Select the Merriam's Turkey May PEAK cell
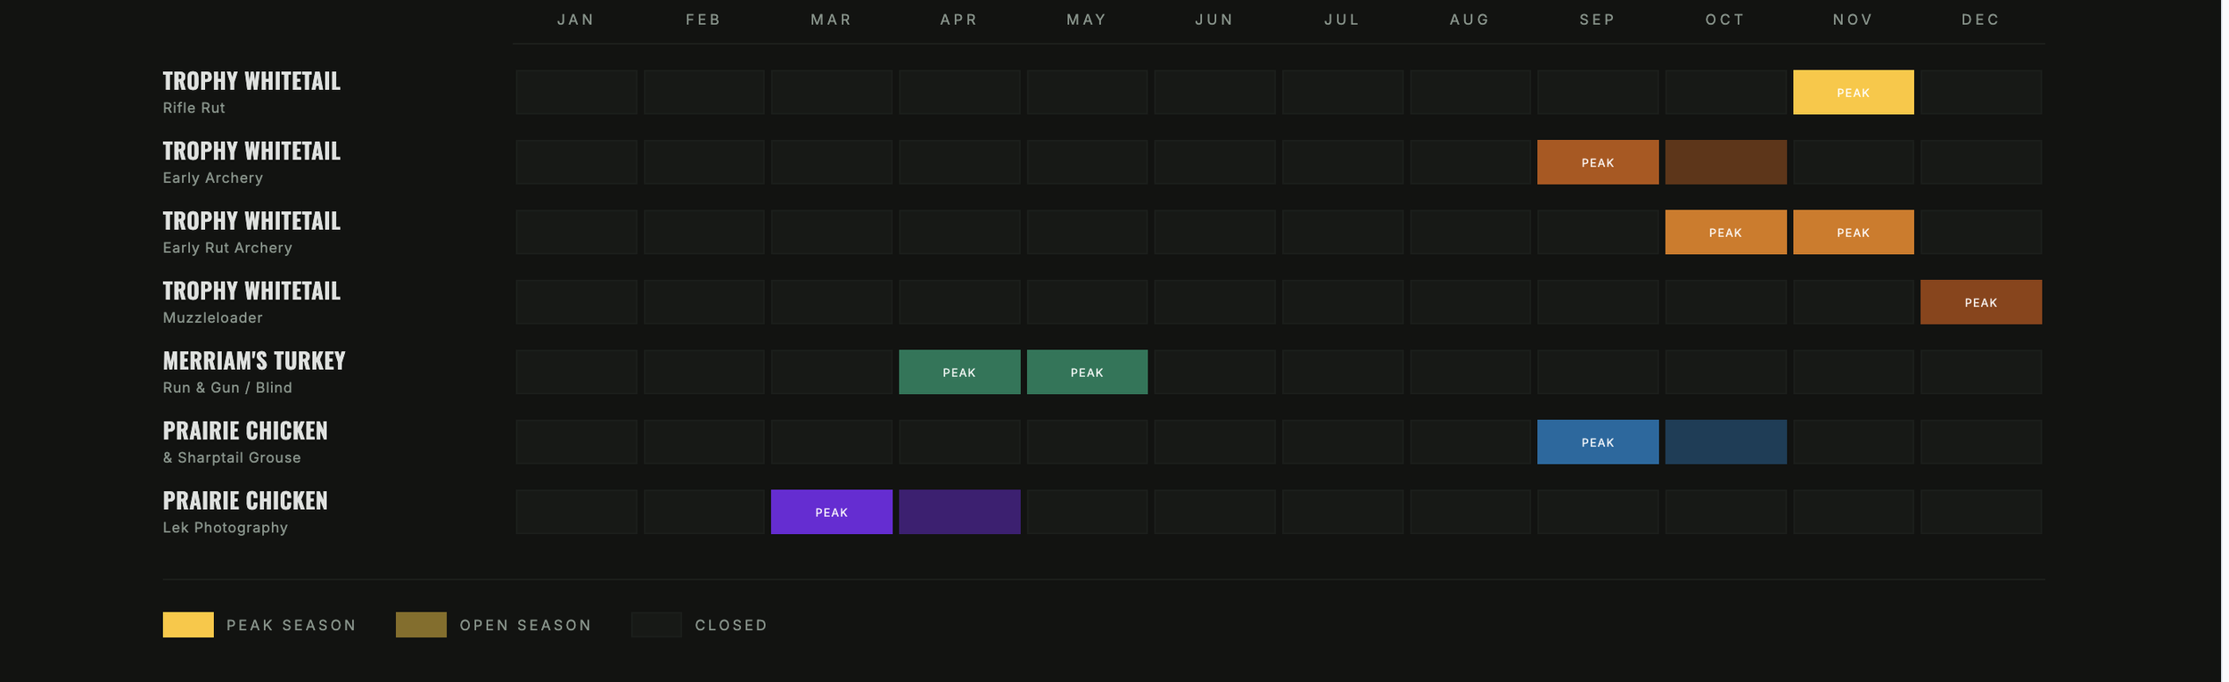This screenshot has height=682, width=2229. (1087, 372)
